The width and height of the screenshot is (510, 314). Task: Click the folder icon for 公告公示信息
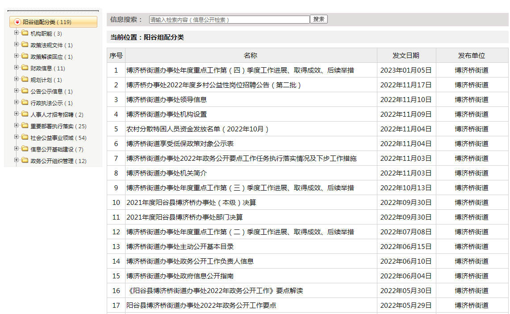[25, 91]
